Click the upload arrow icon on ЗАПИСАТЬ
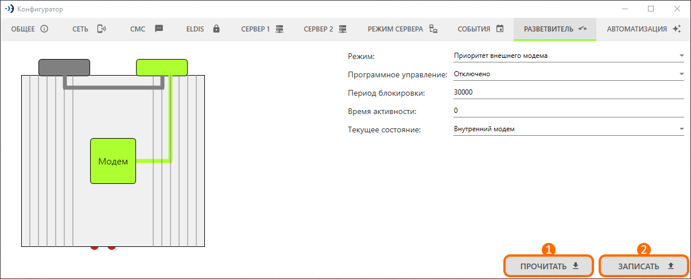 click(x=670, y=266)
